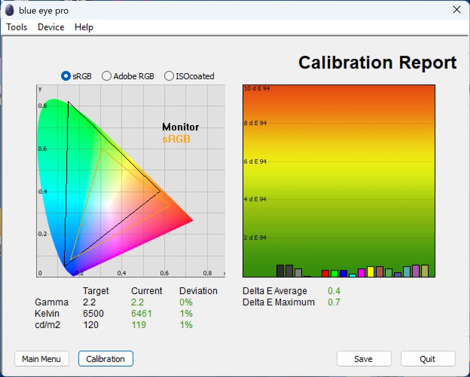Select the sRGB color space option
This screenshot has height=377, width=470.
pyautogui.click(x=65, y=75)
